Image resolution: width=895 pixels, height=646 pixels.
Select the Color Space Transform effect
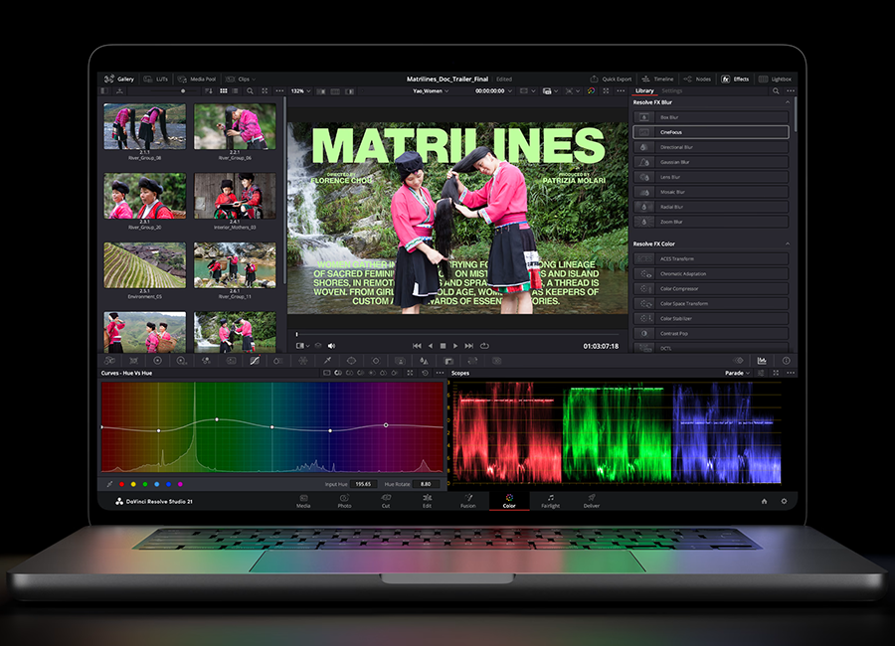click(711, 303)
